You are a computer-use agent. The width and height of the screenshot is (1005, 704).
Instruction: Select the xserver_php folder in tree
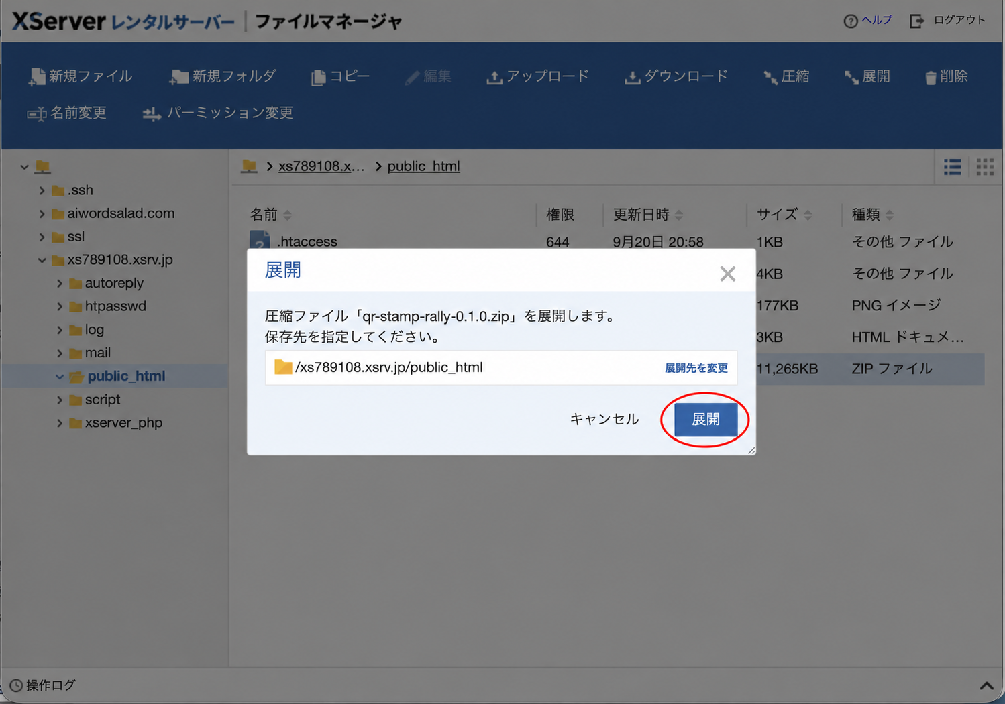pos(115,423)
